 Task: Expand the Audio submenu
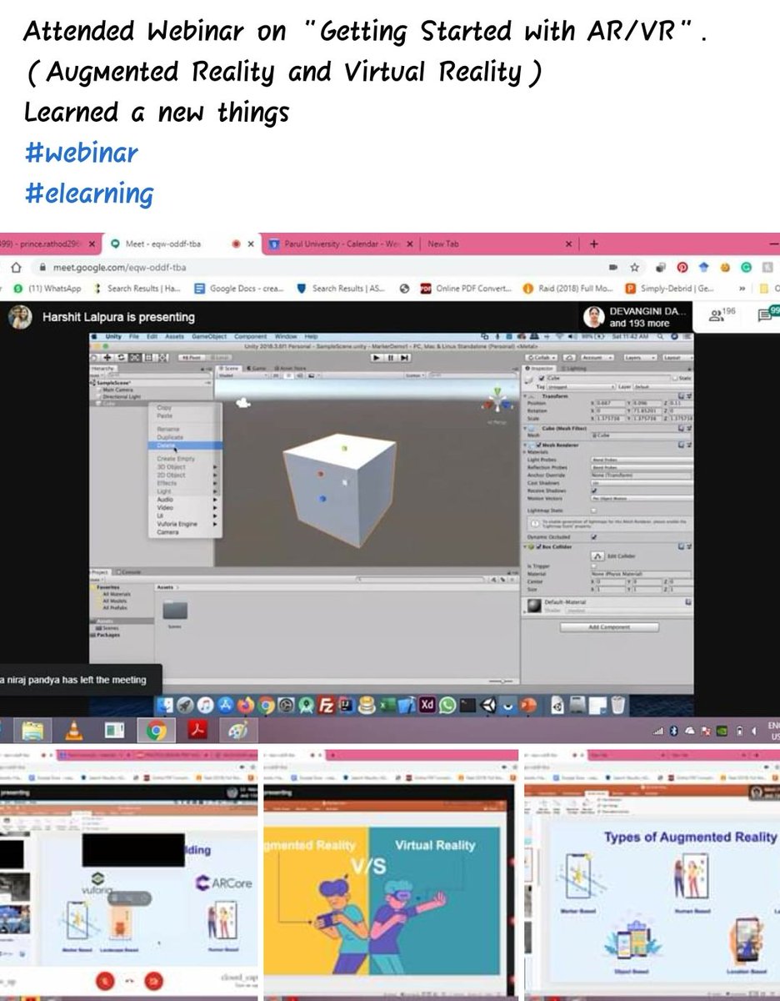[185, 500]
